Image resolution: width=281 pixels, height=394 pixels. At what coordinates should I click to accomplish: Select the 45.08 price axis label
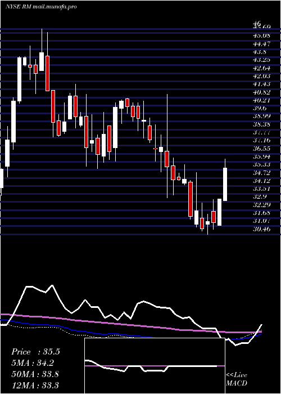point(262,35)
